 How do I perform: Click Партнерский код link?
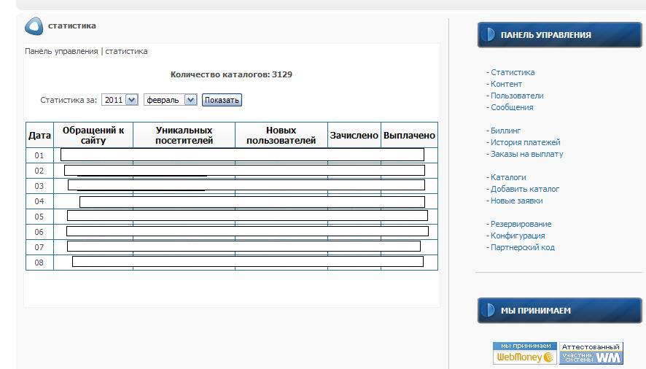[x=522, y=247]
